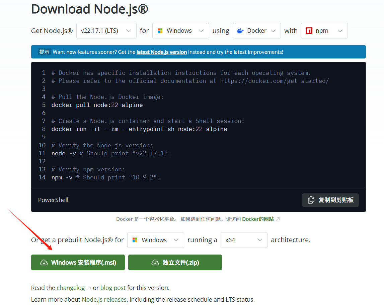Download the 独立文件(.zip) archive
384x306 pixels.
(x=175, y=263)
